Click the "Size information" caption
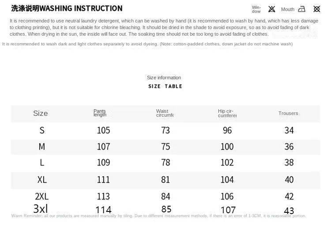This screenshot has width=331, height=237. point(164,78)
